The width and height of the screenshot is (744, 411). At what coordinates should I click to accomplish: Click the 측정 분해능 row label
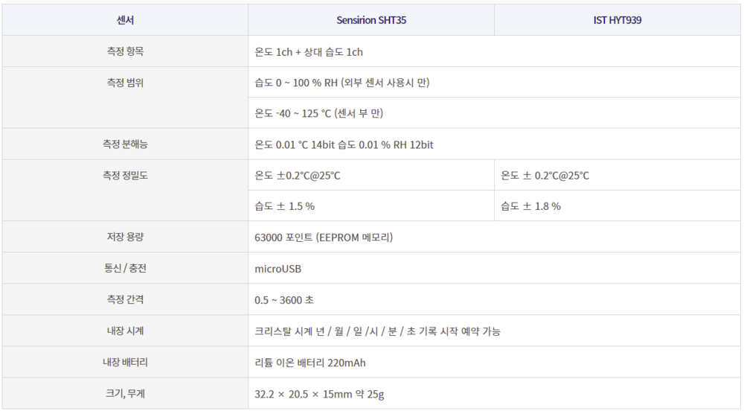click(125, 144)
